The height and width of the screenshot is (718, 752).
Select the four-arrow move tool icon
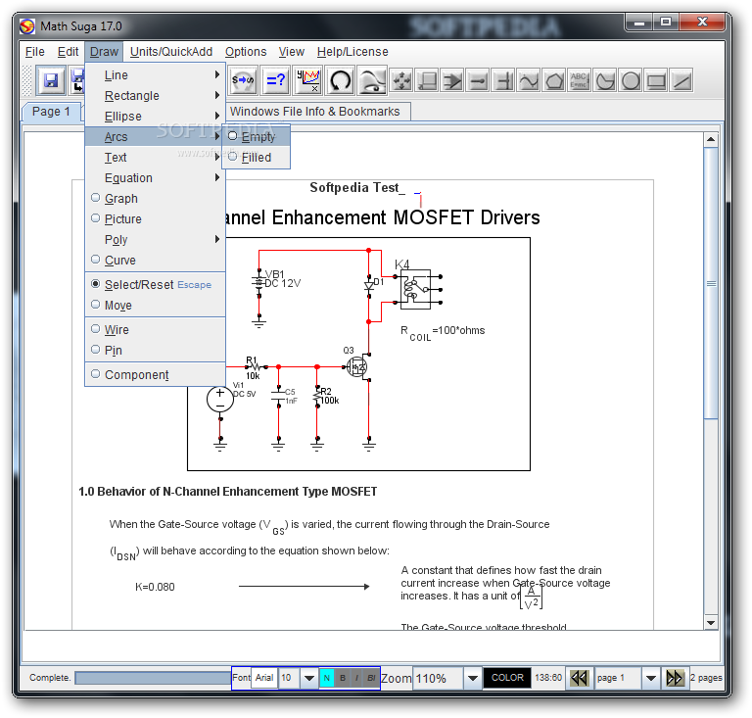tap(401, 80)
